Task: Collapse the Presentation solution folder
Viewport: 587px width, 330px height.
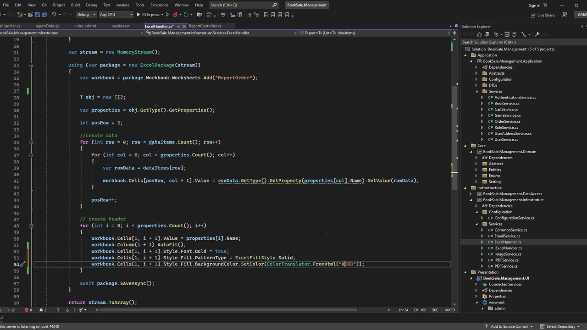Action: (x=465, y=272)
